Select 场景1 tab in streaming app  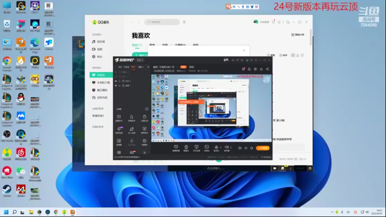coord(133,67)
